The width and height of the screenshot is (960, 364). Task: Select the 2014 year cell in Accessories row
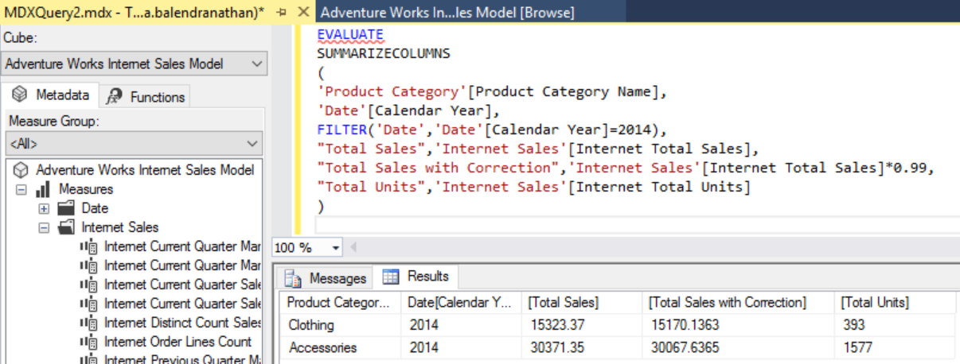pyautogui.click(x=461, y=347)
